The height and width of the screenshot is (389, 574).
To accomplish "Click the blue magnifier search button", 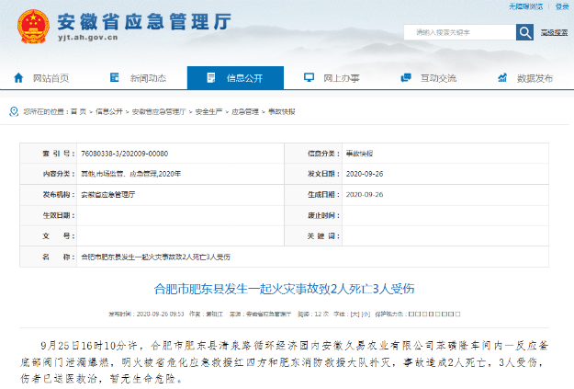I will click(524, 32).
